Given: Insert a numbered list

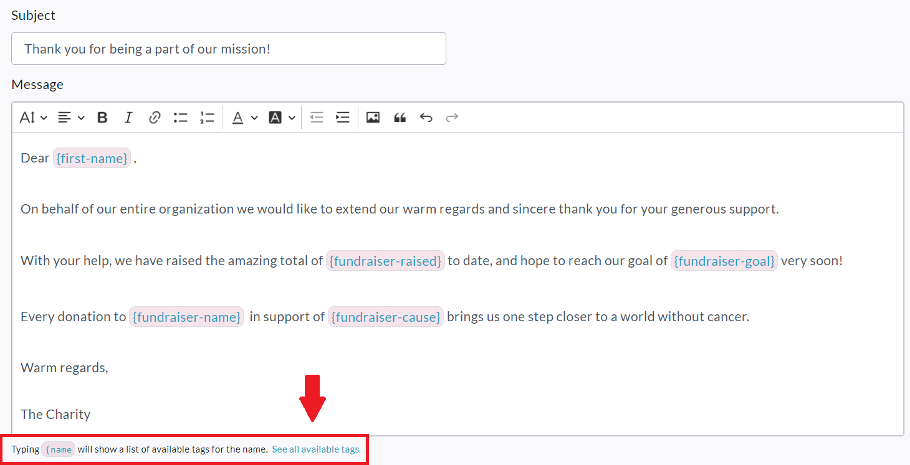Looking at the screenshot, I should [207, 118].
